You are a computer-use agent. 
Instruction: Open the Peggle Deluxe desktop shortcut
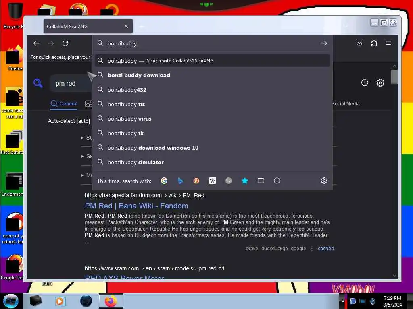(x=13, y=267)
